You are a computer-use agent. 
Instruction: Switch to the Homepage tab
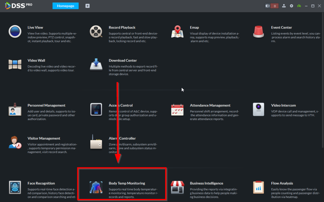coord(66,6)
